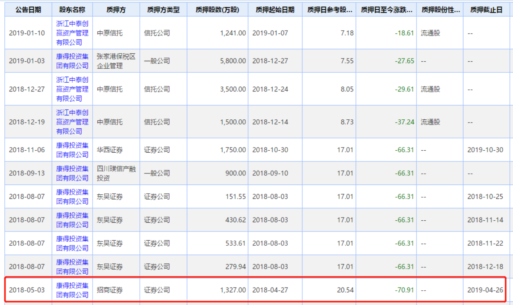Click the 质押截止日 column header
513x305 pixels.
(486, 10)
